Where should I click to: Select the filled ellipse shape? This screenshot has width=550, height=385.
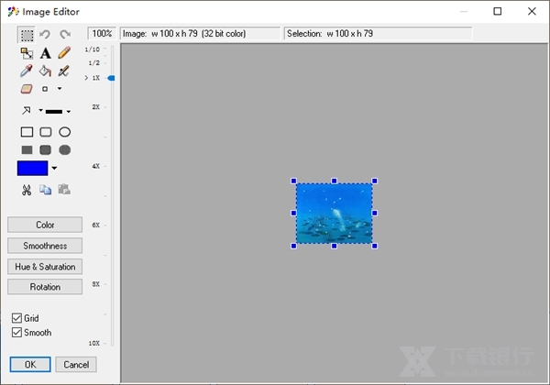(64, 150)
